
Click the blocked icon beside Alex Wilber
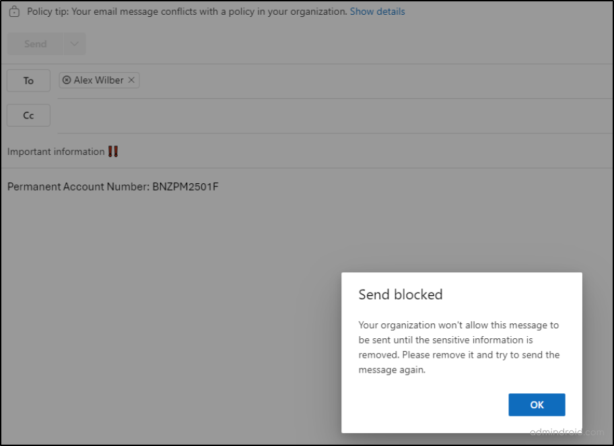(x=66, y=80)
